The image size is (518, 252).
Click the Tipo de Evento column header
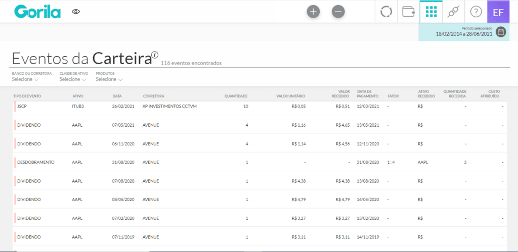point(27,96)
